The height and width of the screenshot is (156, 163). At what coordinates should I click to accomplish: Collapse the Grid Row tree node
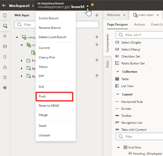coord(119,147)
